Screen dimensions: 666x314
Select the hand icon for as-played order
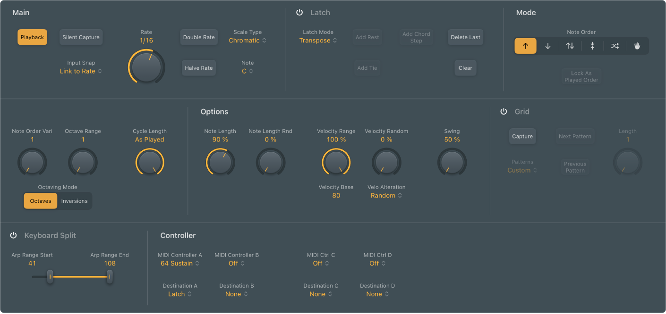coord(636,46)
